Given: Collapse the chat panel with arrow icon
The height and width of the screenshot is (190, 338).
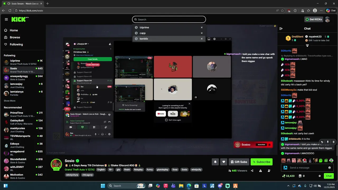Looking at the screenshot, I should click(x=281, y=28).
